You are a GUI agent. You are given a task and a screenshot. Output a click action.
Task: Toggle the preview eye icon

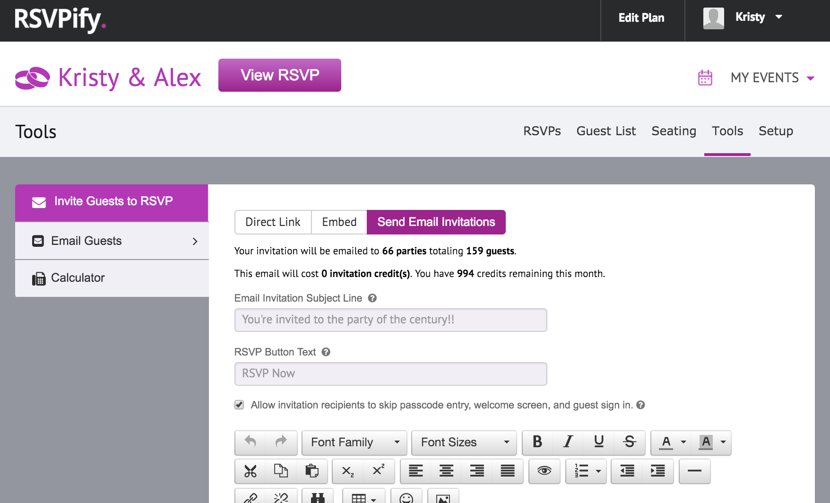pyautogui.click(x=545, y=471)
